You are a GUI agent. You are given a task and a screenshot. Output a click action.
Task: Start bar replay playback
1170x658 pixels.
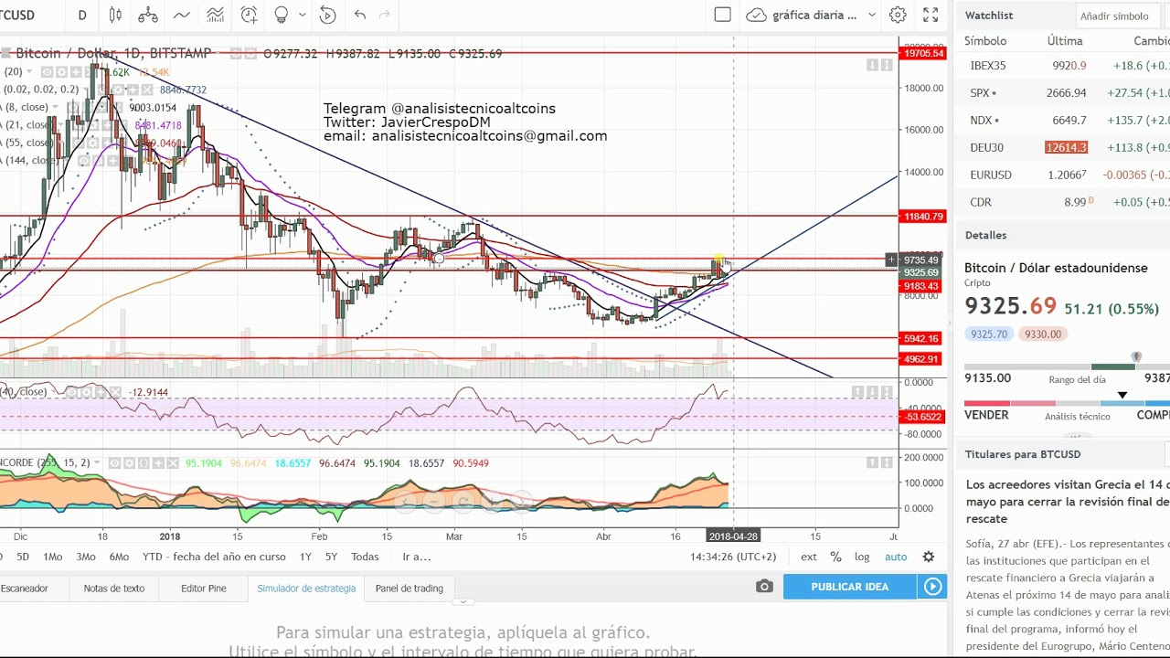click(x=327, y=15)
